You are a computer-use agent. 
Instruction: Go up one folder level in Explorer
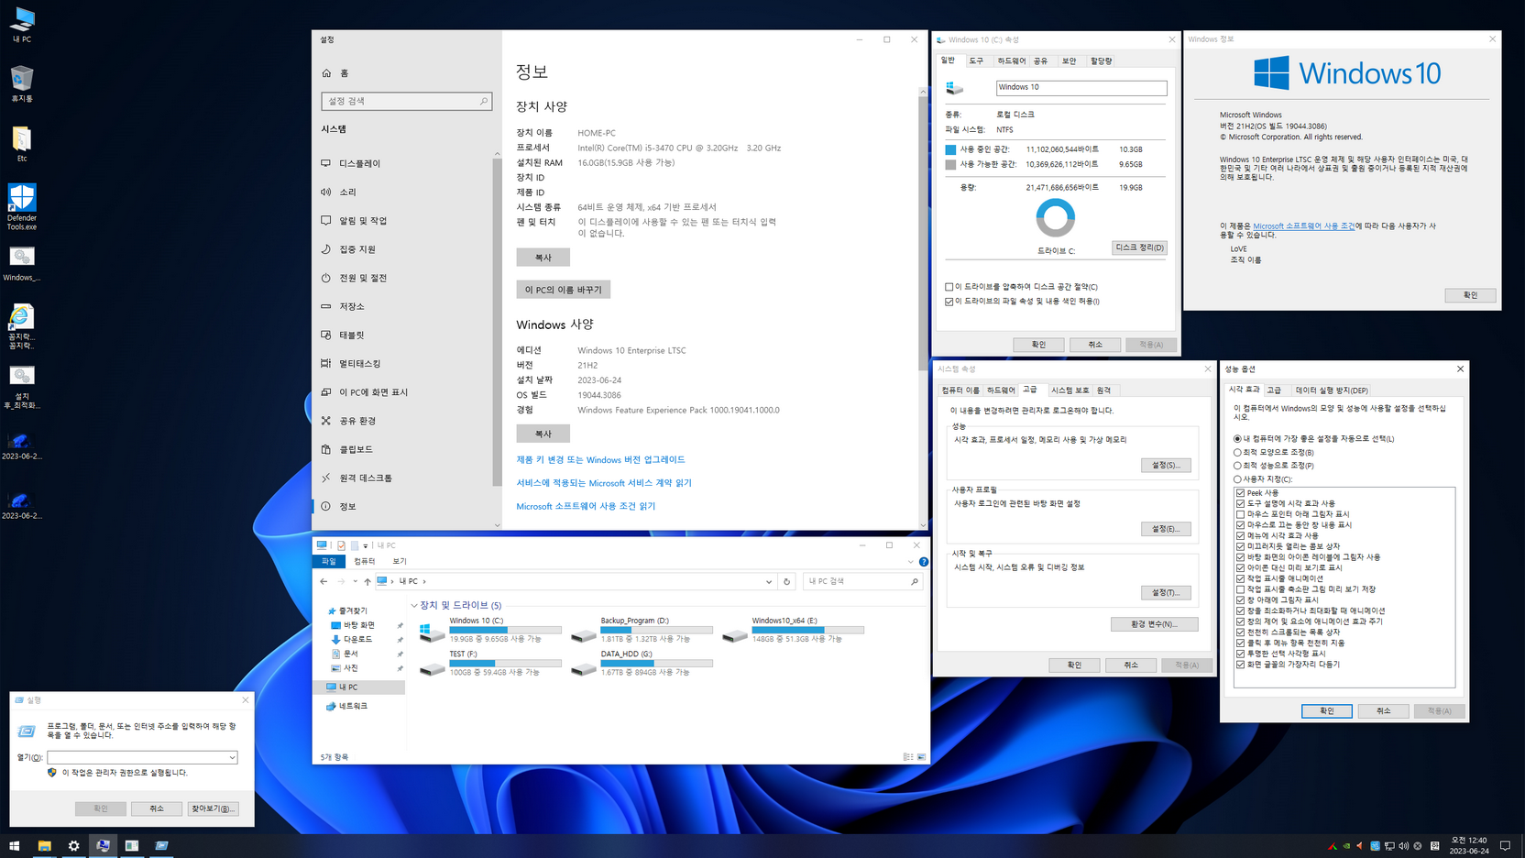coord(368,581)
